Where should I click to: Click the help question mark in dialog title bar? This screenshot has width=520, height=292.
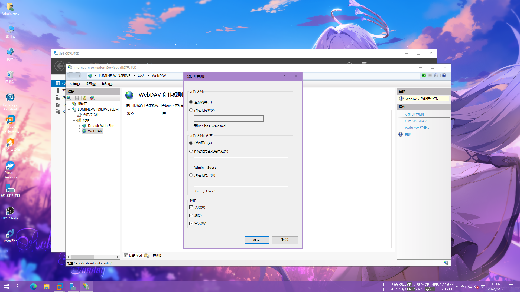[284, 76]
